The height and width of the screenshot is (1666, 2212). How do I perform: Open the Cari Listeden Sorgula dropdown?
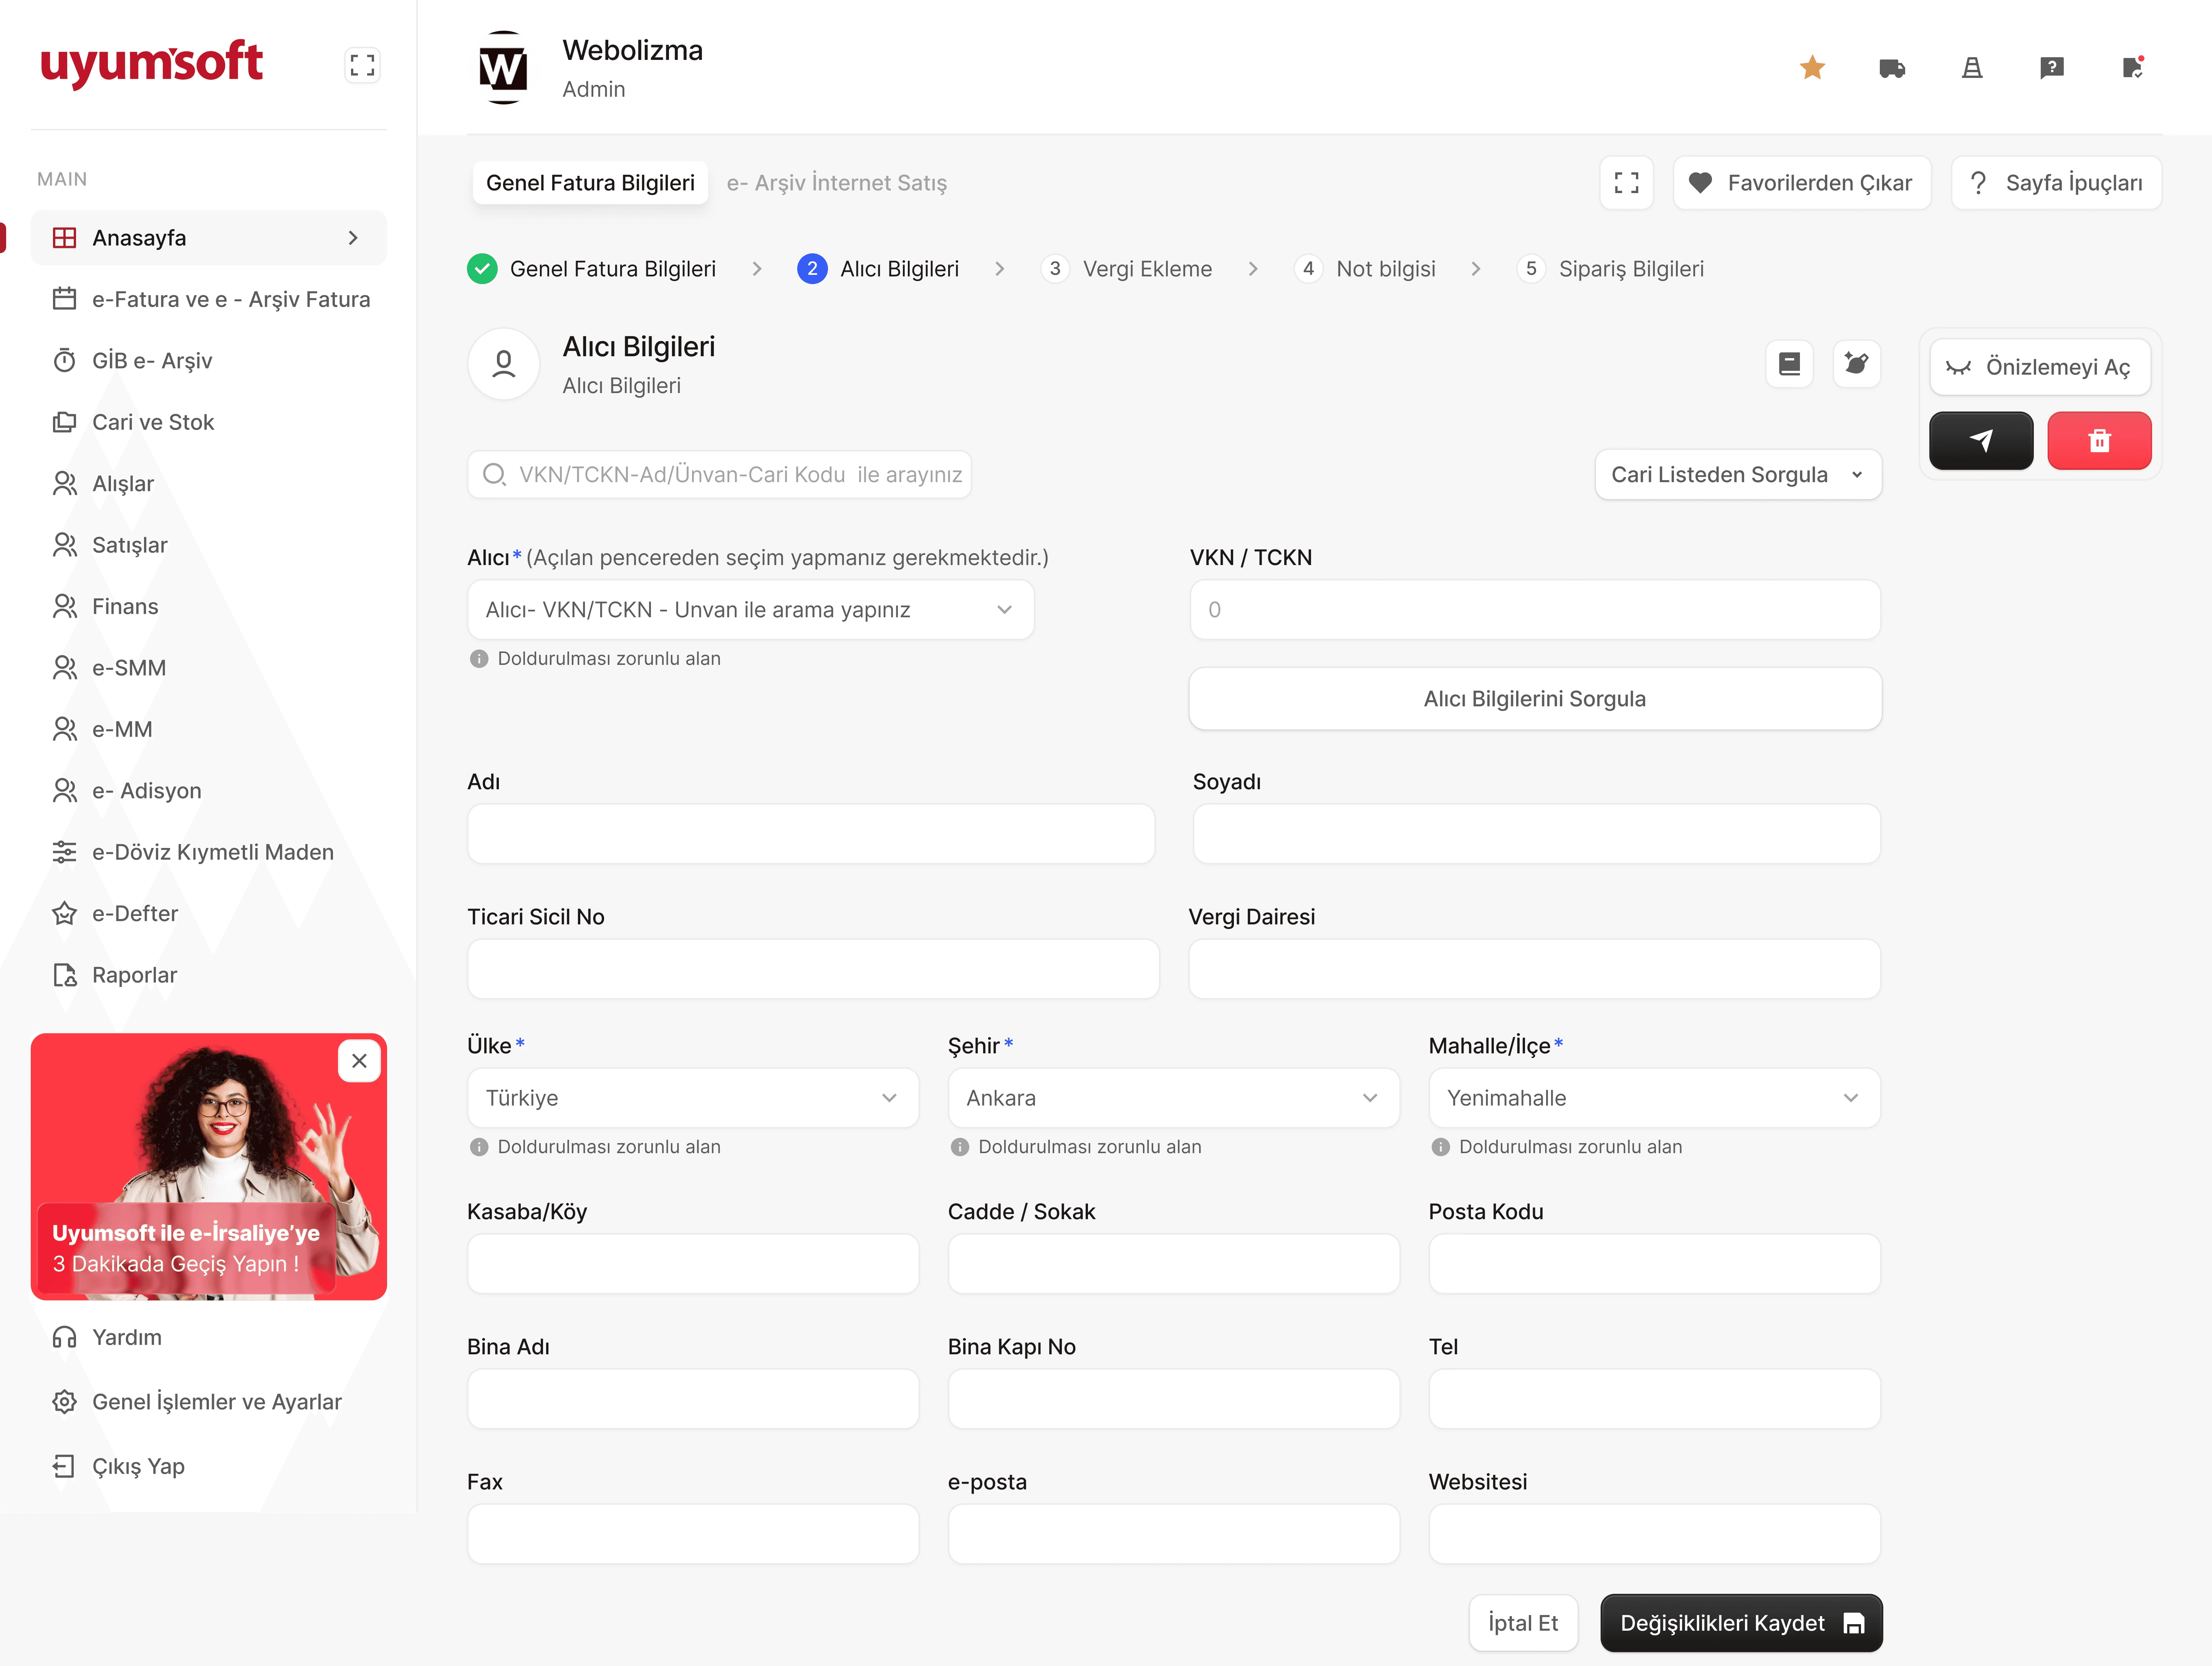click(1737, 475)
